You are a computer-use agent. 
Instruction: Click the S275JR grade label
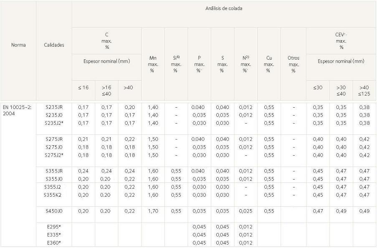tap(54, 139)
